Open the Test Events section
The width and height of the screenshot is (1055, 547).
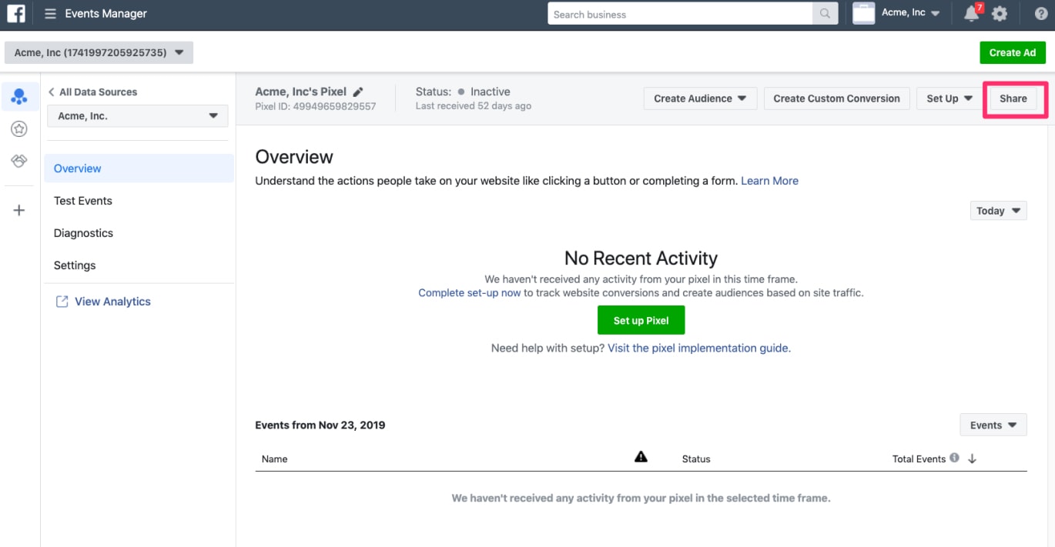click(83, 201)
